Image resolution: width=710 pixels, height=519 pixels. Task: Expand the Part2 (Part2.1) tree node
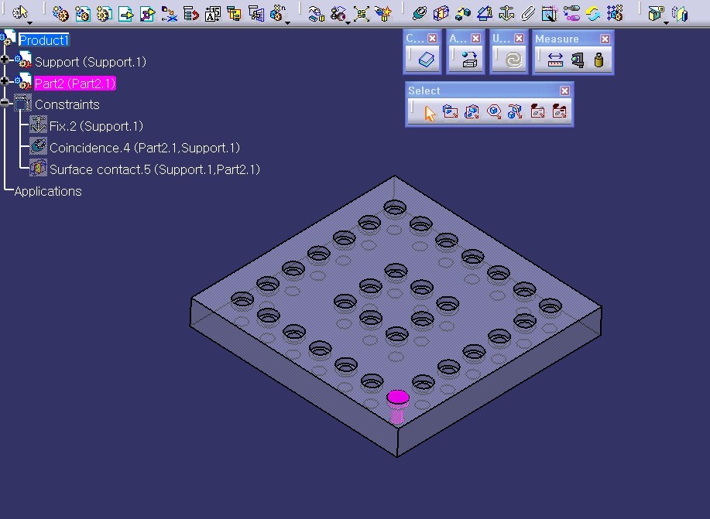pyautogui.click(x=5, y=82)
